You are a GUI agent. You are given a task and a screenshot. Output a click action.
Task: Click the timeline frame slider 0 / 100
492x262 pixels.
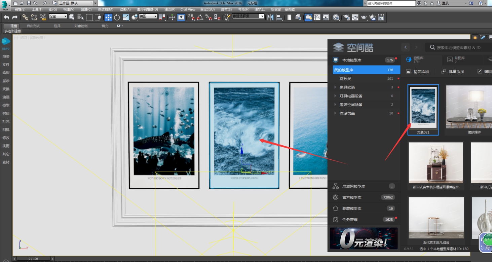33,259
